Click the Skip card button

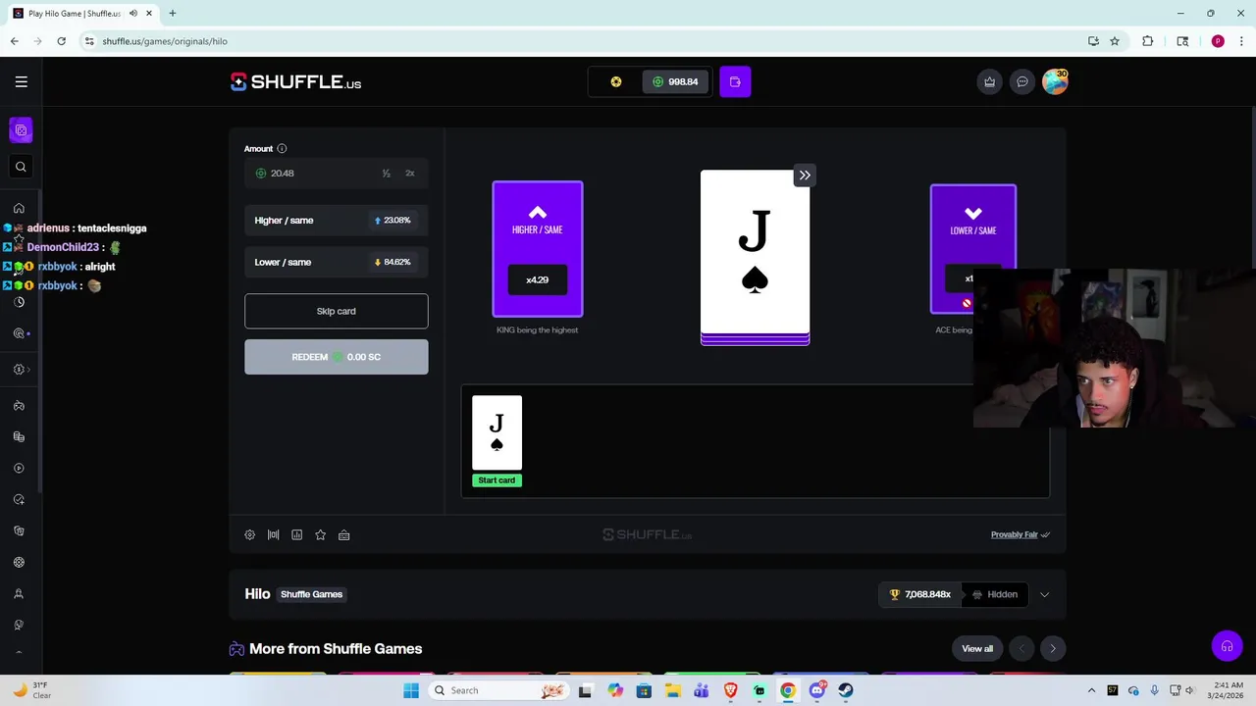click(x=336, y=311)
